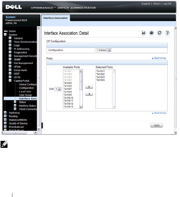Select Te1/0/3 in Selected Ports
This screenshot has height=197, width=180.
pyautogui.click(x=101, y=77)
